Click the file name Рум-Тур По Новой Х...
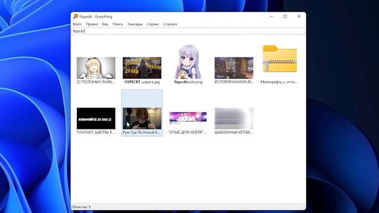379x213 pixels. pos(142,133)
